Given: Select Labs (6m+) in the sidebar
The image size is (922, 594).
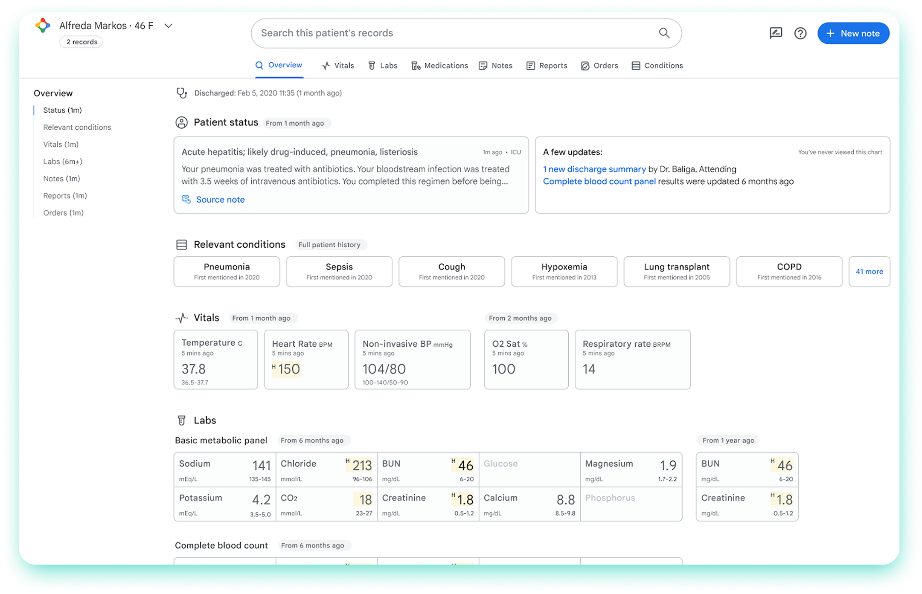Looking at the screenshot, I should click(63, 162).
